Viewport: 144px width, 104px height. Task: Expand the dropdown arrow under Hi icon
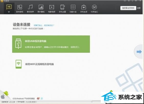click(x=9, y=12)
